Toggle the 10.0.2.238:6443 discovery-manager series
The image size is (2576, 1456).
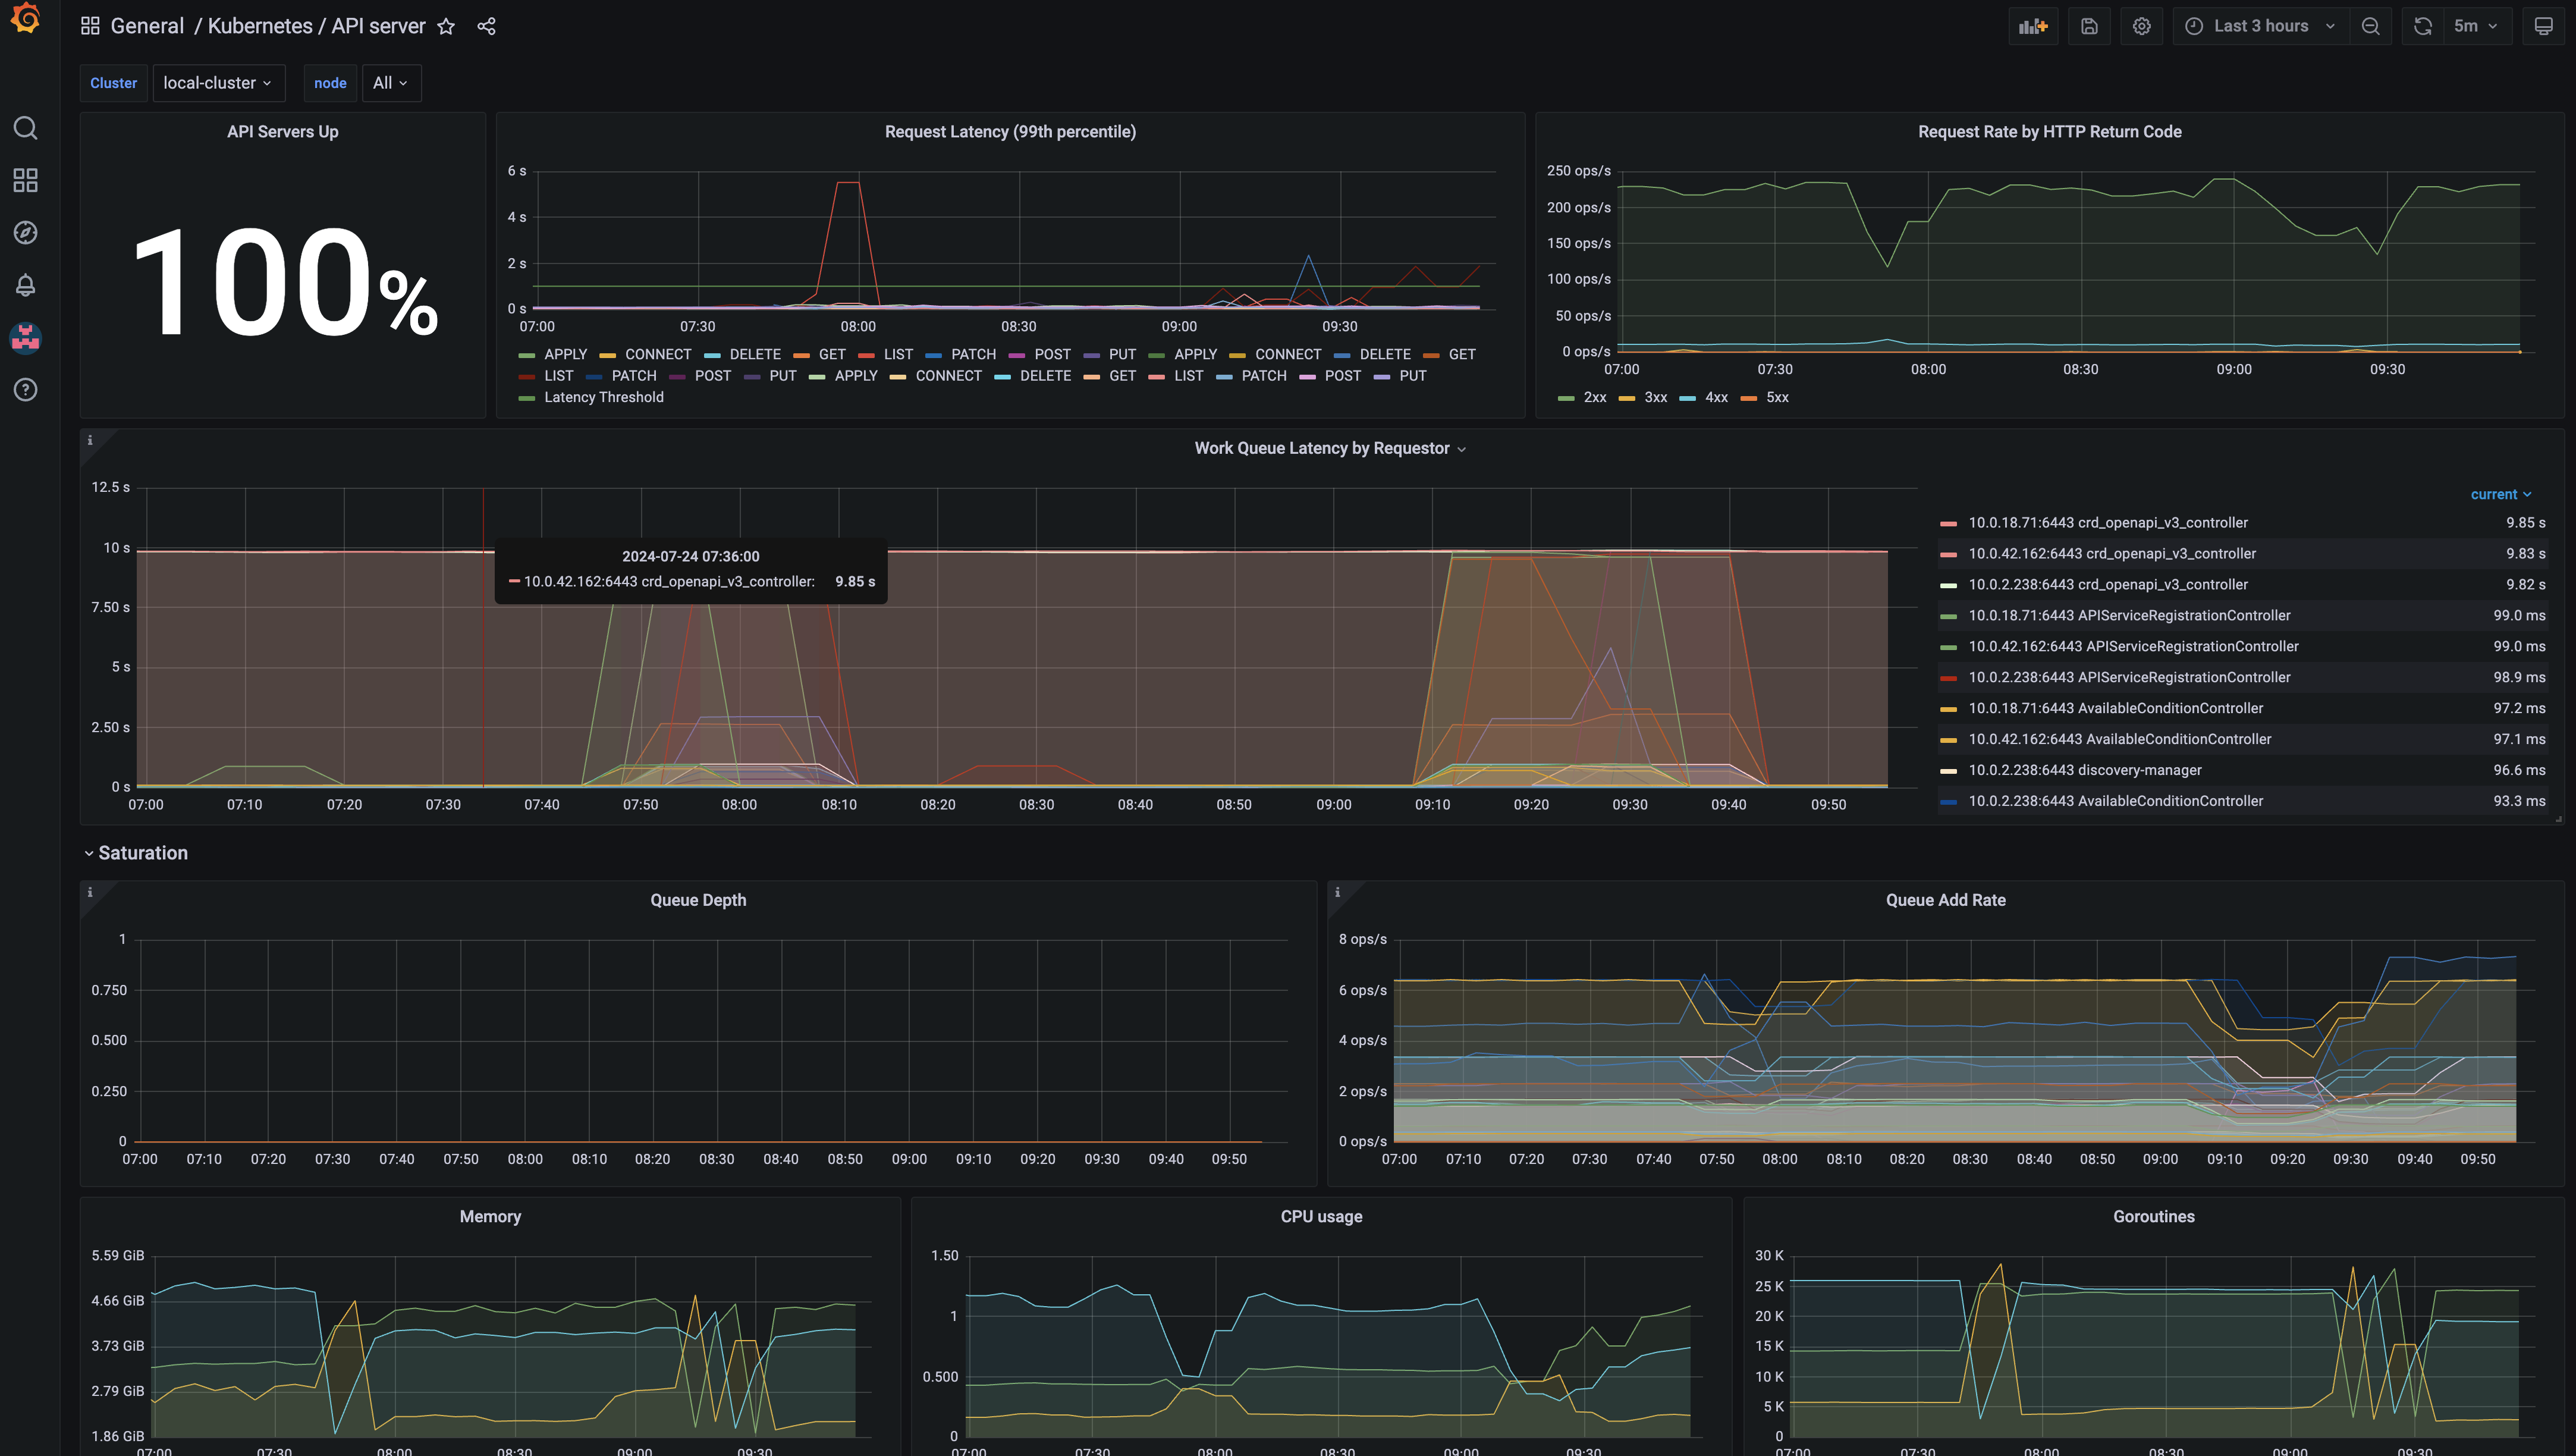pyautogui.click(x=2085, y=770)
